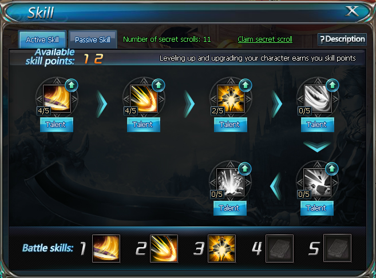Open Talent for the first skill
This screenshot has height=278, width=376.
(57, 125)
